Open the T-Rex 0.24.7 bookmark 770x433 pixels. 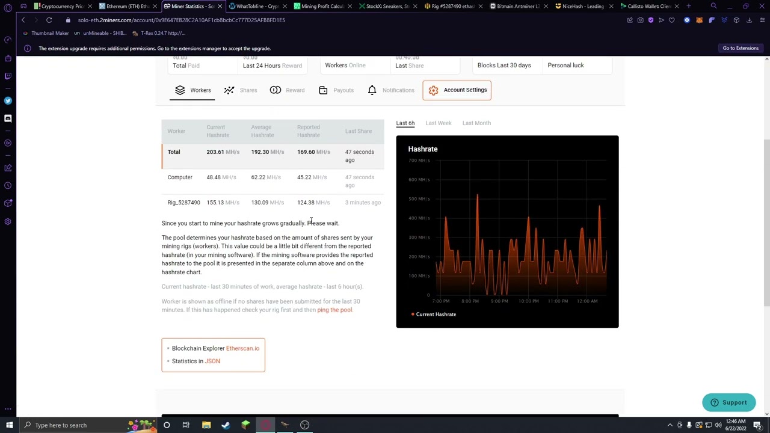[158, 33]
